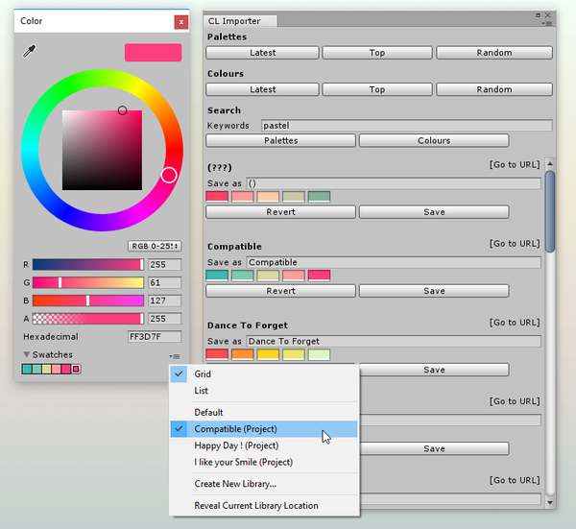Open the RGB 0-255 mode dropdown

pos(155,246)
